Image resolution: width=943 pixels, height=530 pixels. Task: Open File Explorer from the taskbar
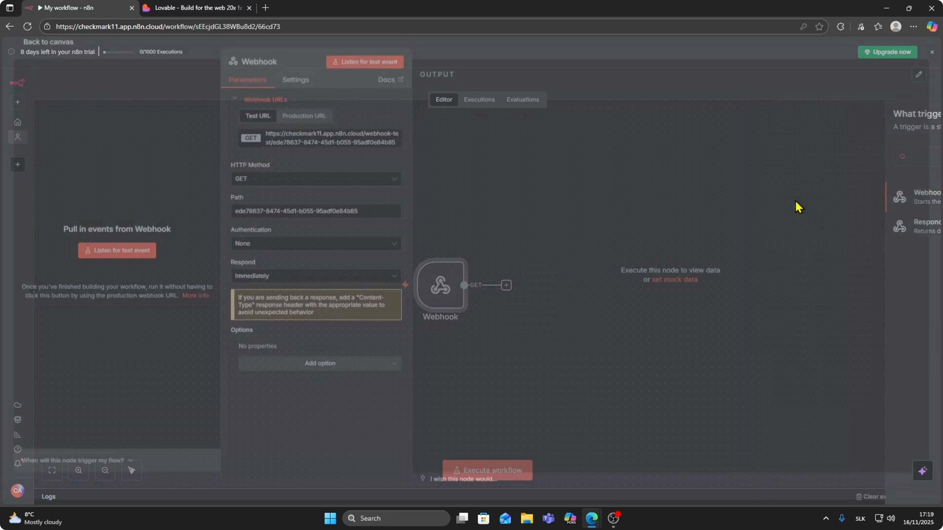tap(527, 518)
